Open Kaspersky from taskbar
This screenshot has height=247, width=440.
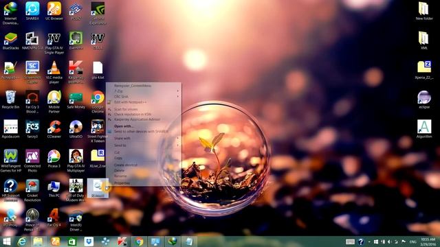click(122, 242)
